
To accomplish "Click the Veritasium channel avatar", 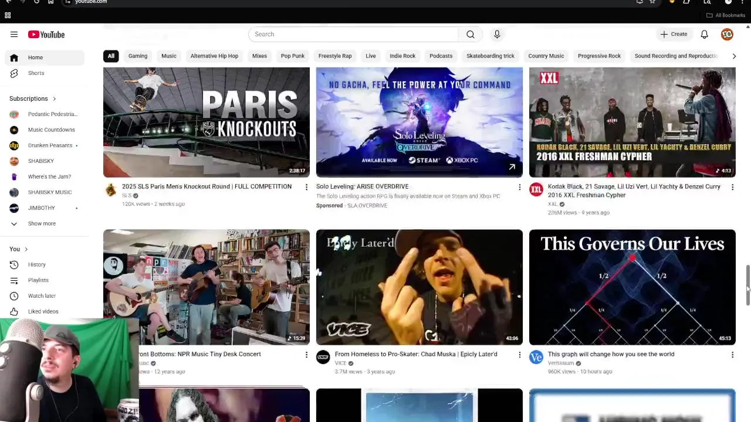I will point(536,357).
